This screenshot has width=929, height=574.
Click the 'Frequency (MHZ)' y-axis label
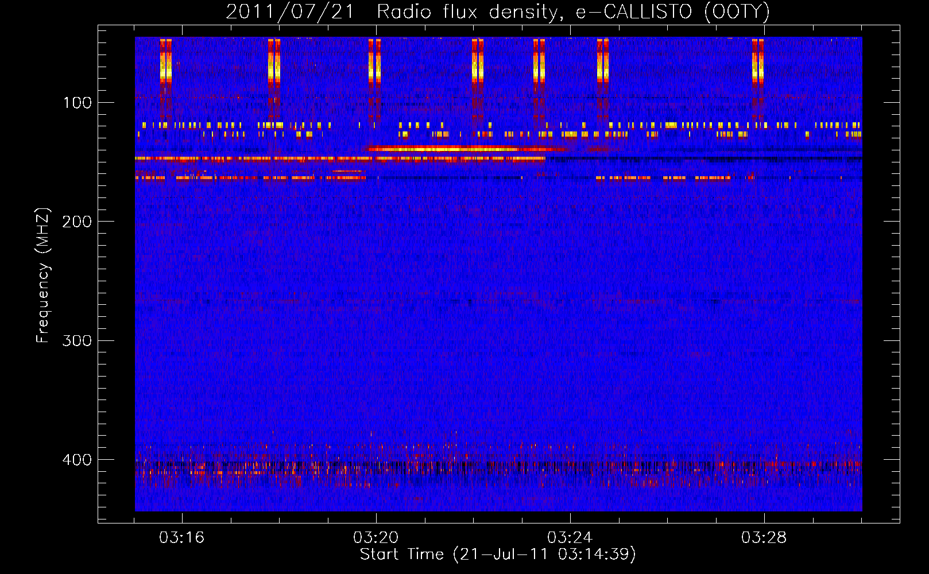43,276
